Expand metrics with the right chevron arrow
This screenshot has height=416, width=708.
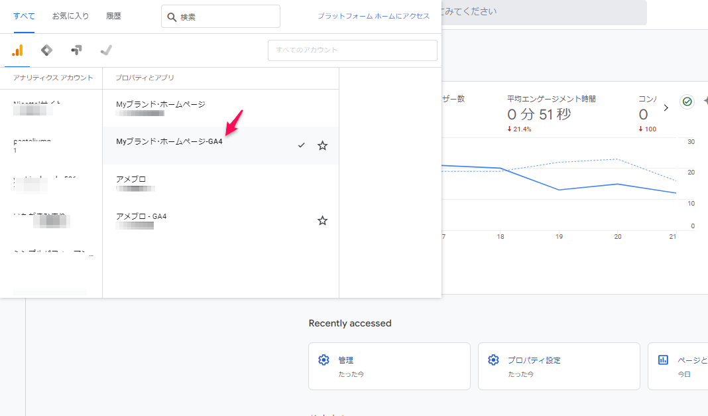[666, 107]
